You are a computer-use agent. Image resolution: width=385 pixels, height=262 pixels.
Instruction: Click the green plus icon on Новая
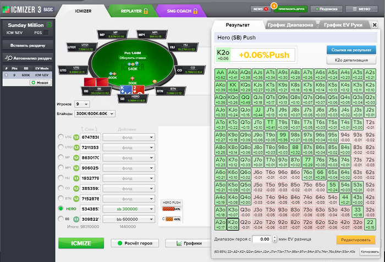(34, 83)
